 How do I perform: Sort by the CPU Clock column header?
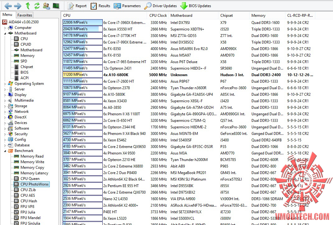click(x=158, y=15)
